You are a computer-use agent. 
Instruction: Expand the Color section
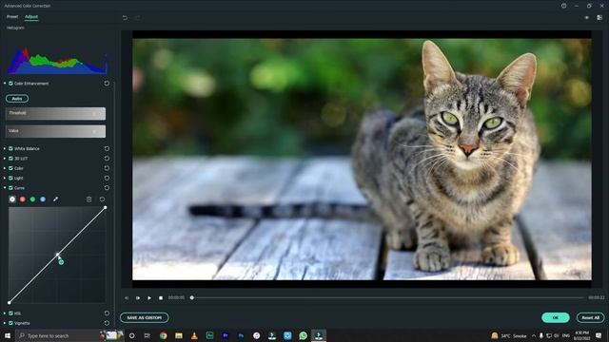click(x=5, y=168)
